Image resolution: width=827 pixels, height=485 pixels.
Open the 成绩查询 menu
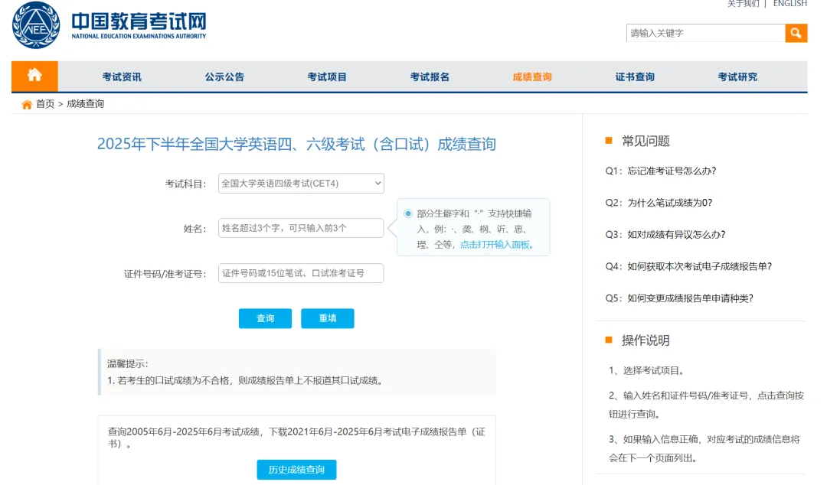532,77
